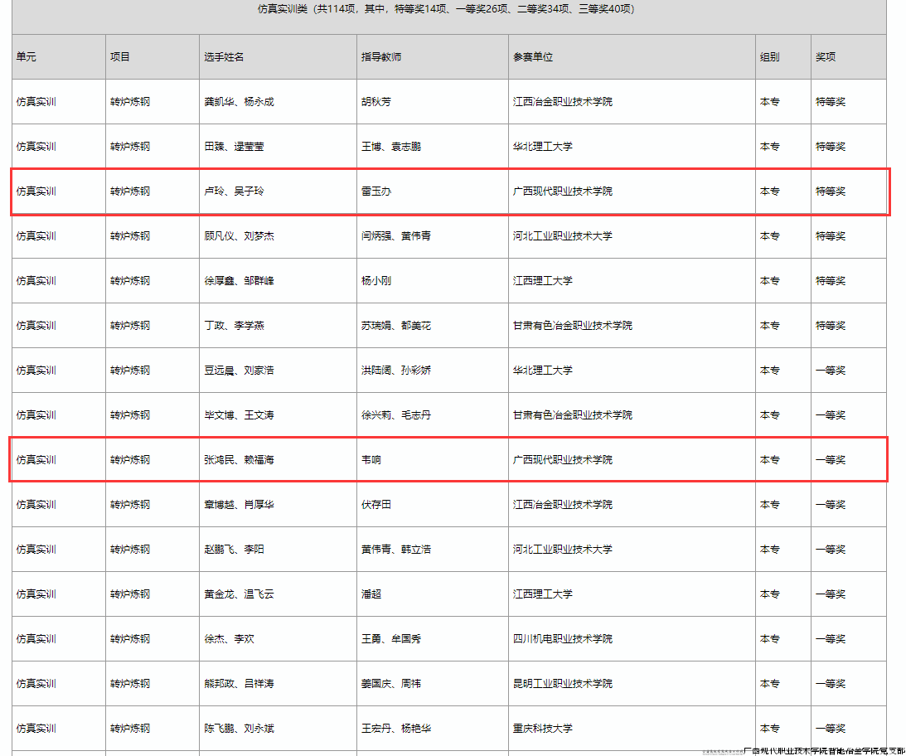
Task: Click the 单元 column header
Action: coord(27,57)
